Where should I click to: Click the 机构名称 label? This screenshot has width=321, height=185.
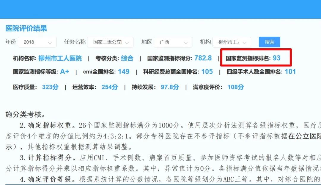tap(25, 58)
